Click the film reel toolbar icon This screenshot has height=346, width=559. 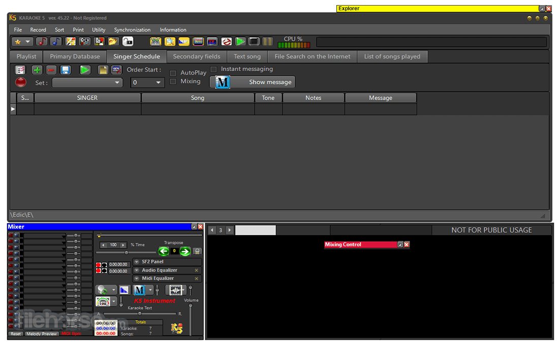point(84,42)
